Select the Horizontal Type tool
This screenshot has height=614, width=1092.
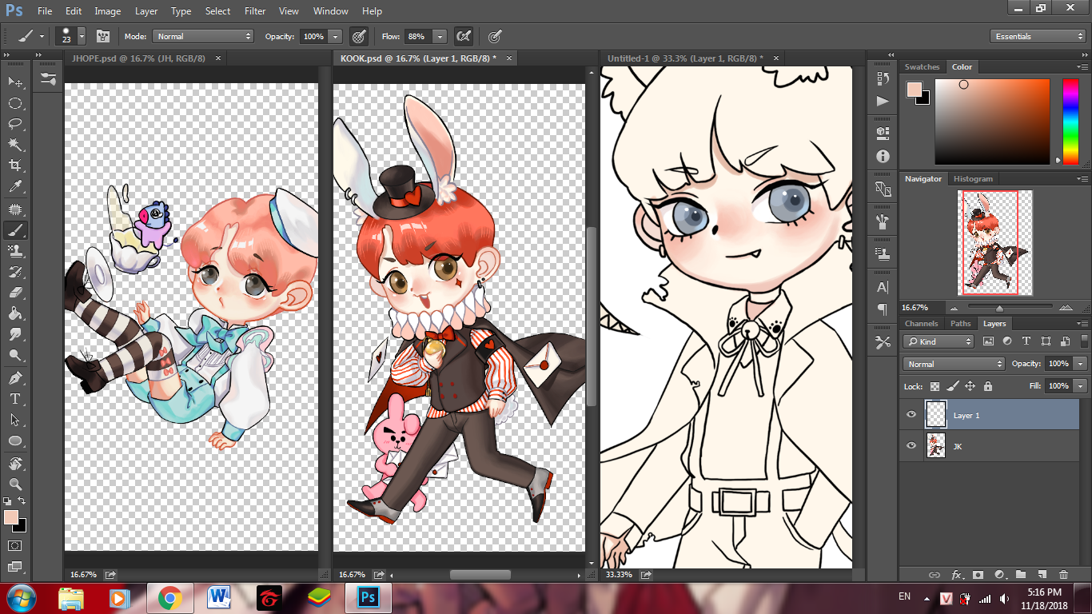(x=15, y=398)
